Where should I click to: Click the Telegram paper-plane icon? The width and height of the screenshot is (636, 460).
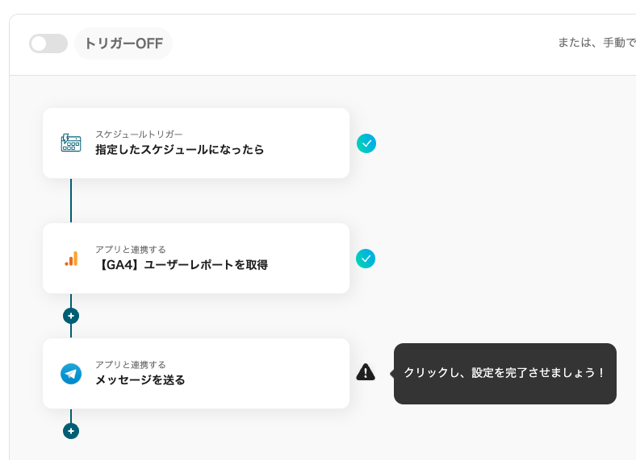pos(71,374)
